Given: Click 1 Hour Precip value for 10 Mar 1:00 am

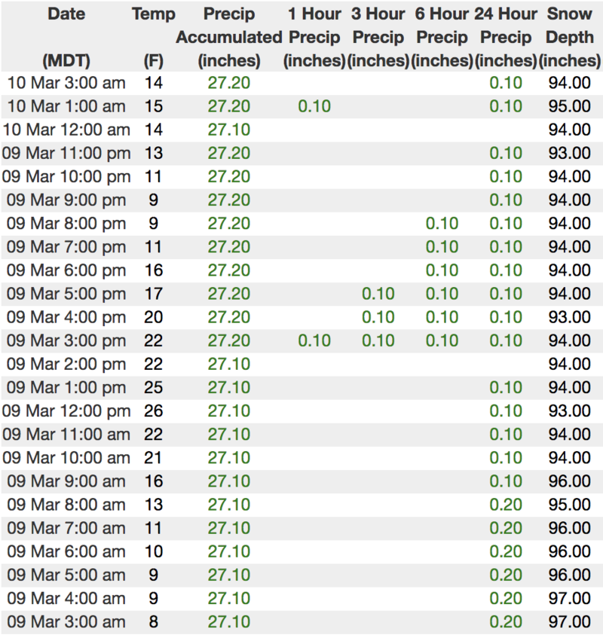Looking at the screenshot, I should pos(314,106).
